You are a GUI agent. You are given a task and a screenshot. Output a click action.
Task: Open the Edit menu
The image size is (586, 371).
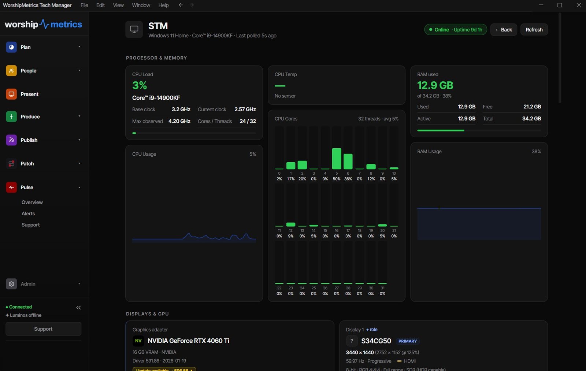[x=100, y=5]
